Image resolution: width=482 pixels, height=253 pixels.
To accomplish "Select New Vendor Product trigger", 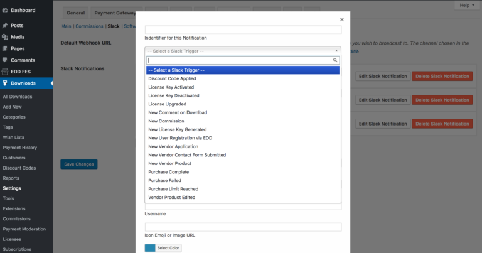I will 243,164.
